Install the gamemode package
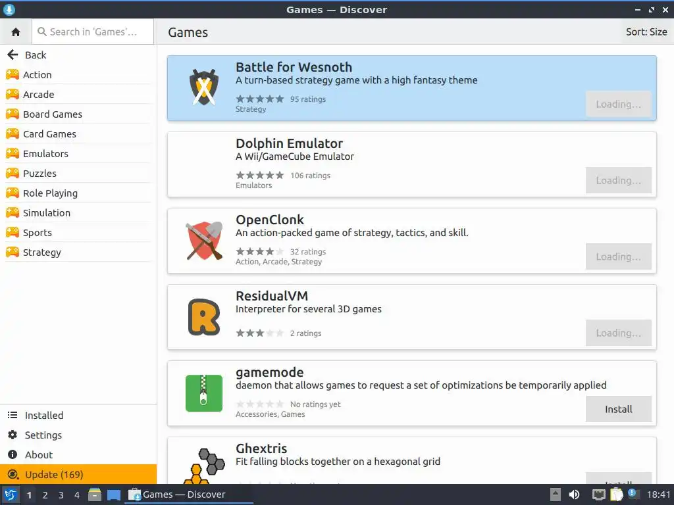 click(x=619, y=409)
